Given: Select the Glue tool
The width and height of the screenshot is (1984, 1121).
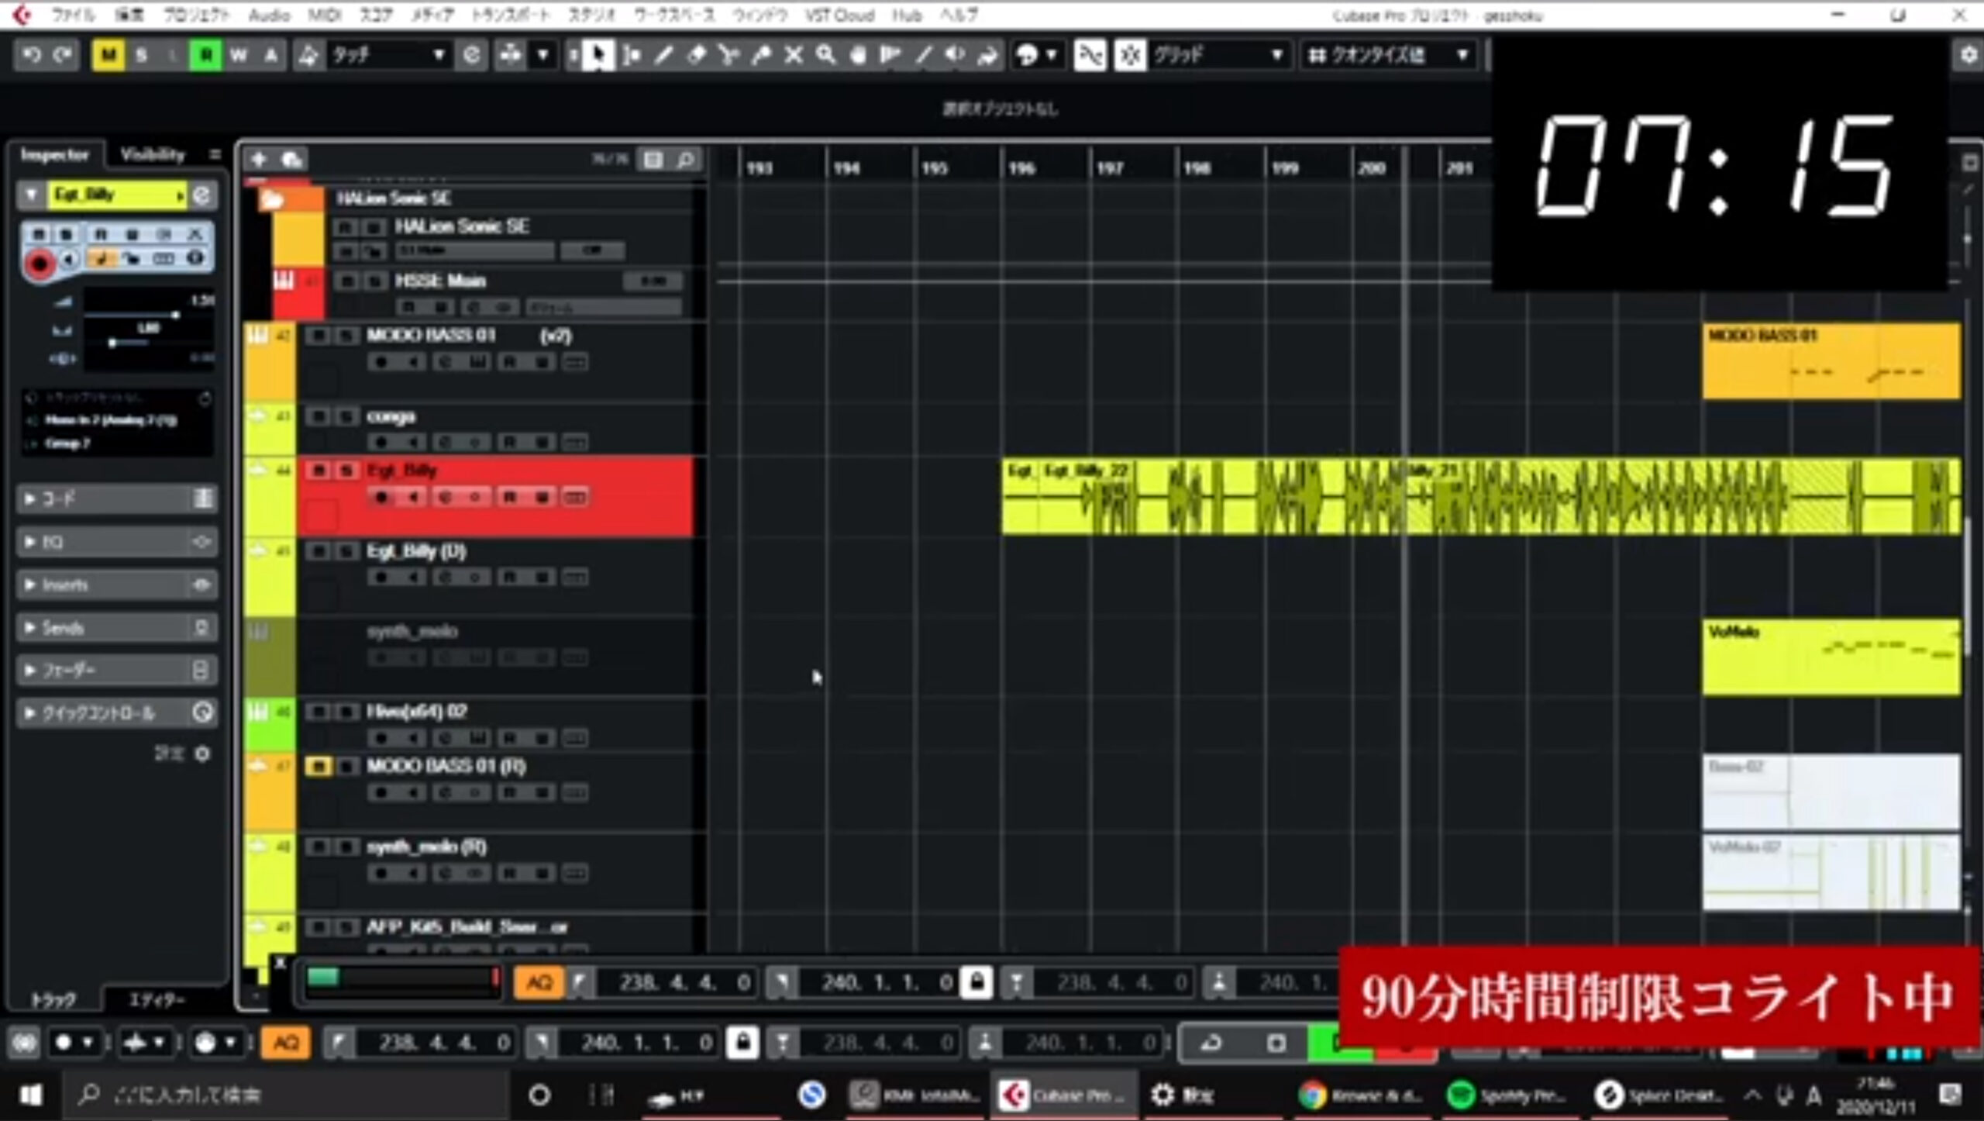Looking at the screenshot, I should pos(761,55).
